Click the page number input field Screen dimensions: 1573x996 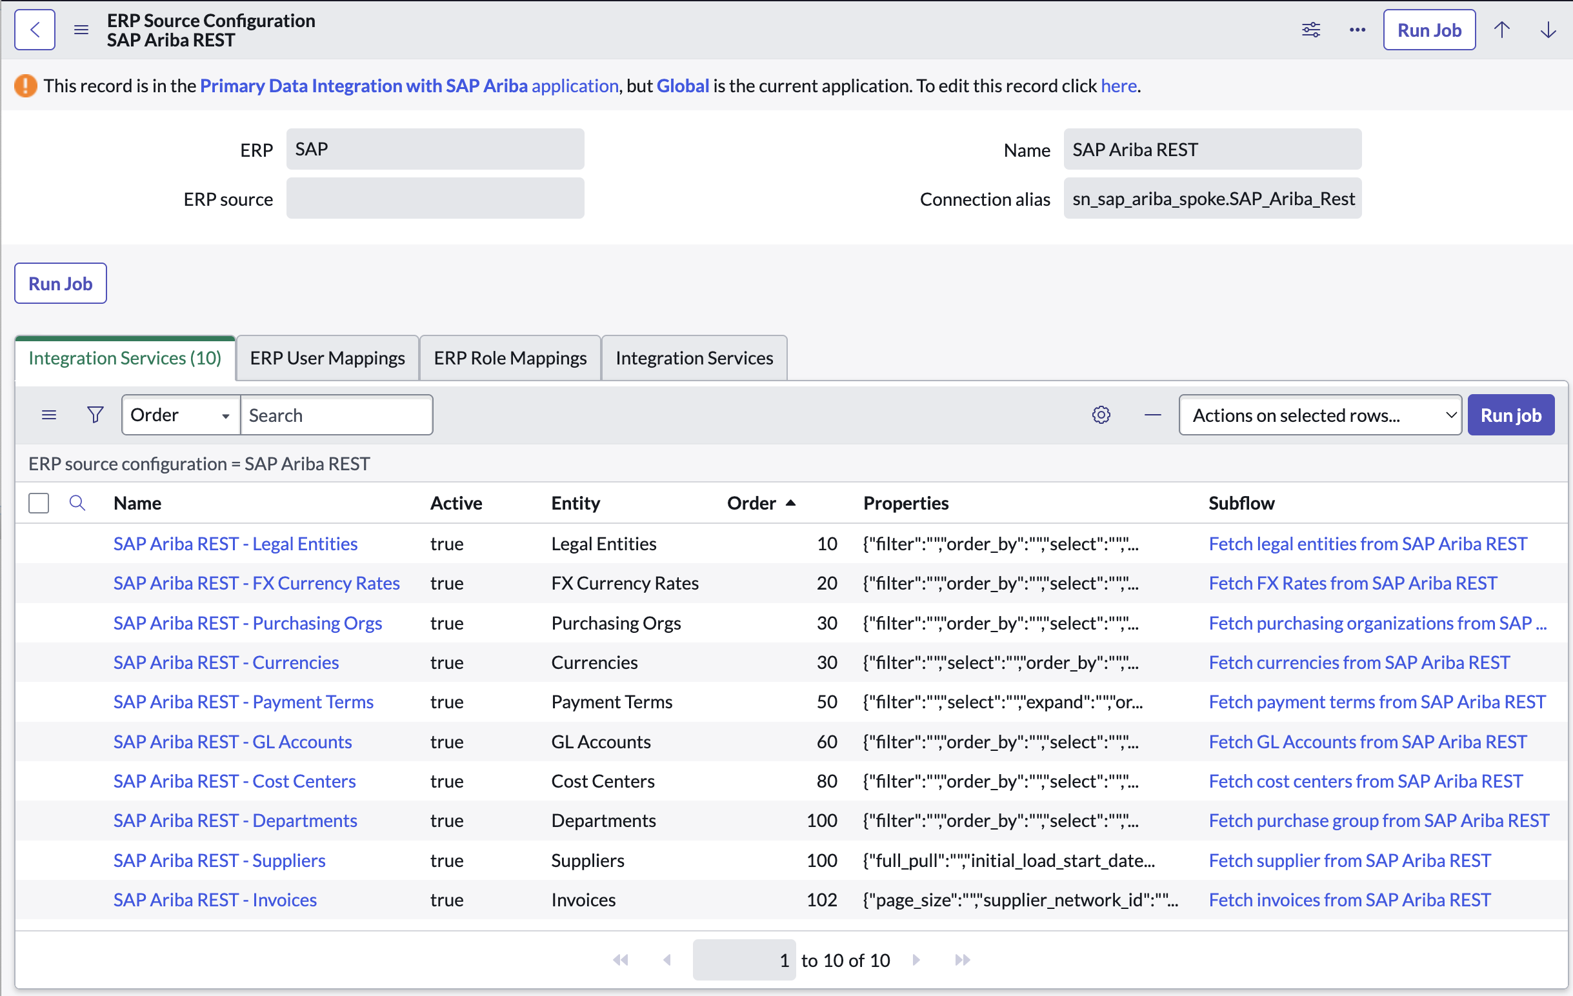tap(744, 959)
